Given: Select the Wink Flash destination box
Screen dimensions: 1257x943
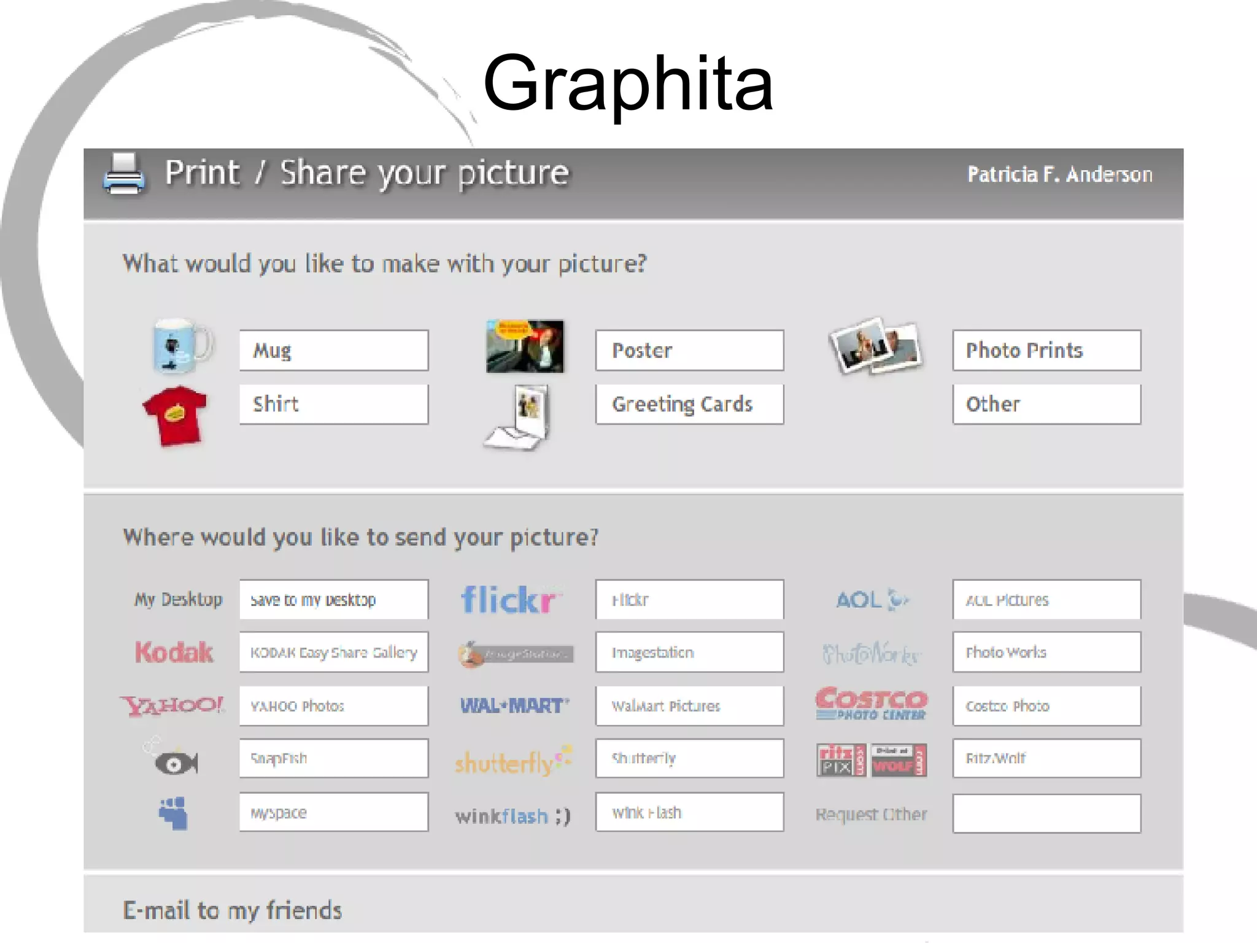Looking at the screenshot, I should pyautogui.click(x=690, y=812).
